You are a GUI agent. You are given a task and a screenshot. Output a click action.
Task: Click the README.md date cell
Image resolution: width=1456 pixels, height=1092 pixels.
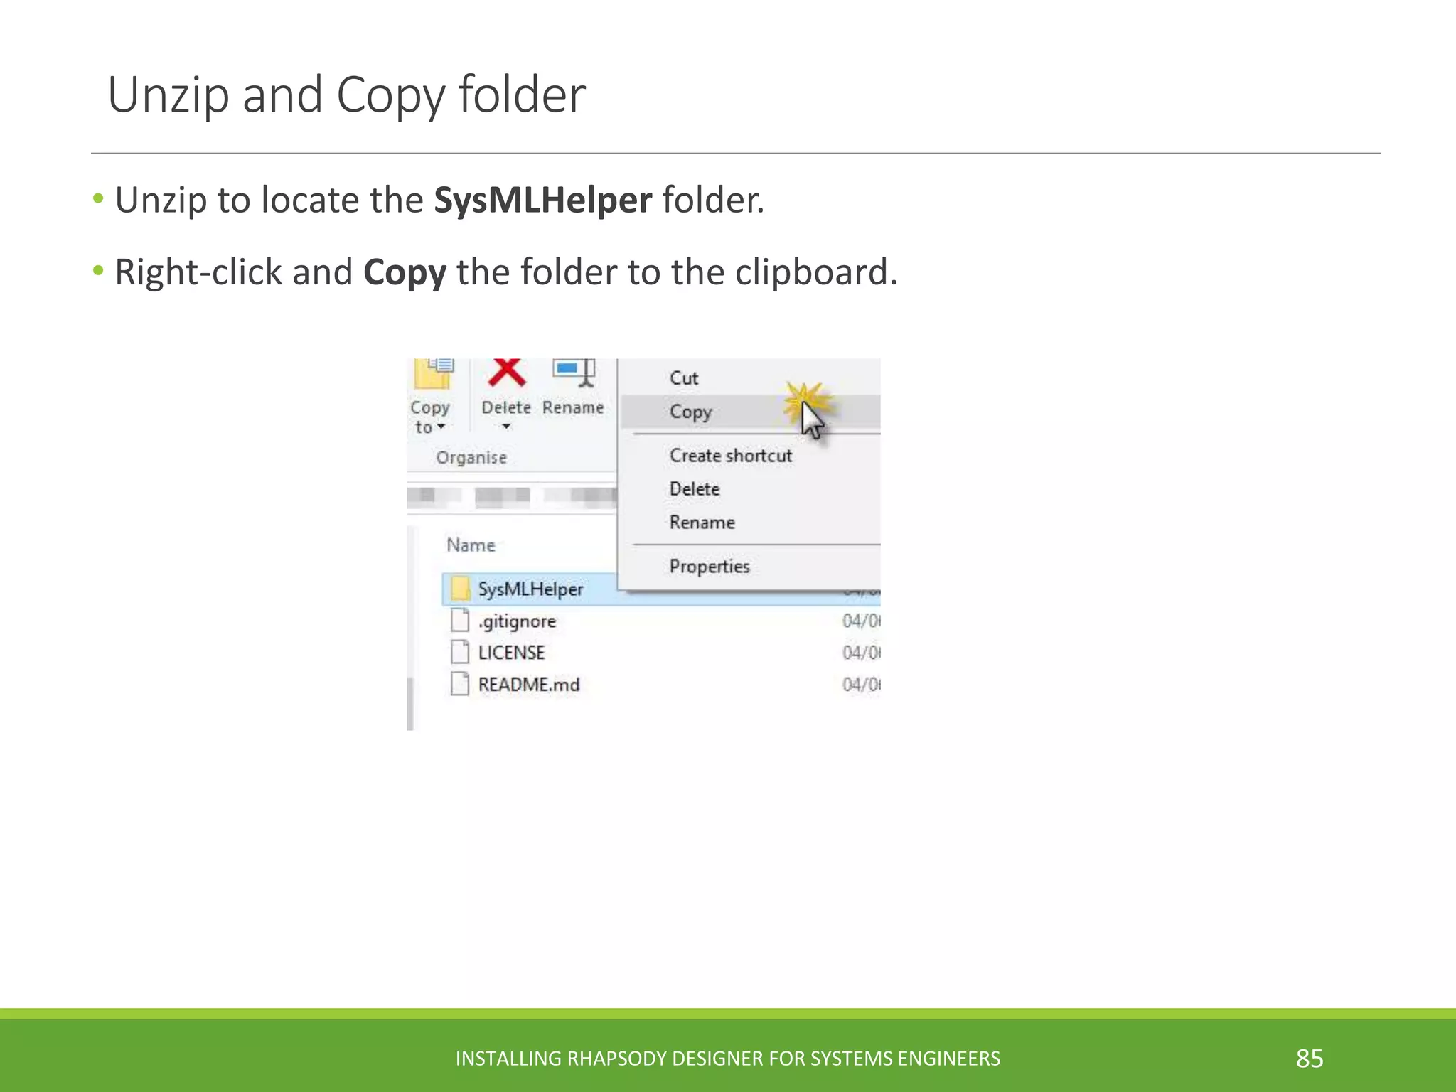[x=861, y=685]
